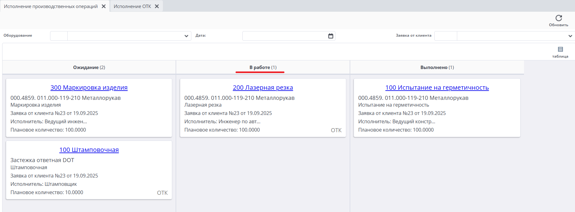Open 100 Испытание на герметичность link
The height and width of the screenshot is (212, 575).
[x=437, y=88]
